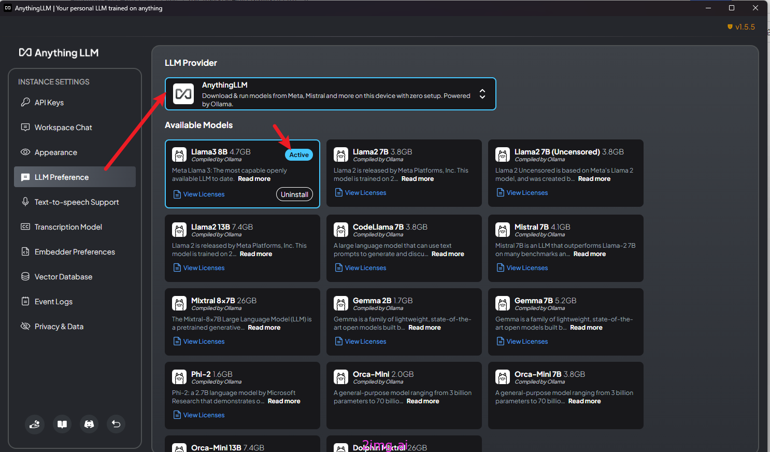Click the support hand icon in sidebar footer
The width and height of the screenshot is (770, 452).
(x=35, y=424)
